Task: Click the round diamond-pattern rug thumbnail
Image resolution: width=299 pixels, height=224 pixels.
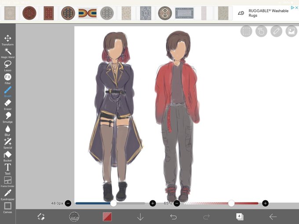Action: pyautogui.click(x=165, y=13)
